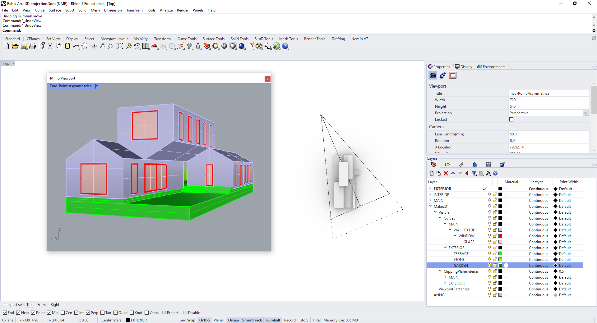The height and width of the screenshot is (323, 597).
Task: Collapse the Make2D layer tree
Action: 430,206
